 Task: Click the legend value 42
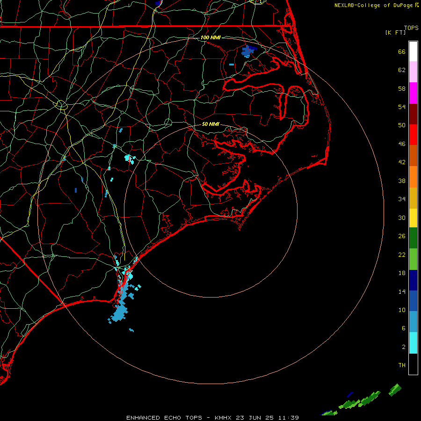point(402,162)
